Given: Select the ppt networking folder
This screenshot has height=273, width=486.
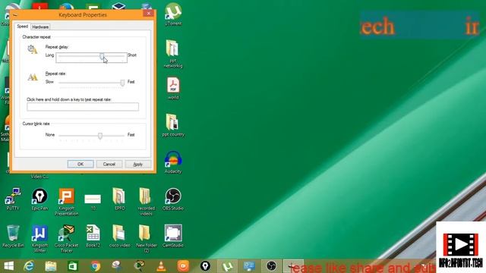Looking at the screenshot, I should click(173, 54).
